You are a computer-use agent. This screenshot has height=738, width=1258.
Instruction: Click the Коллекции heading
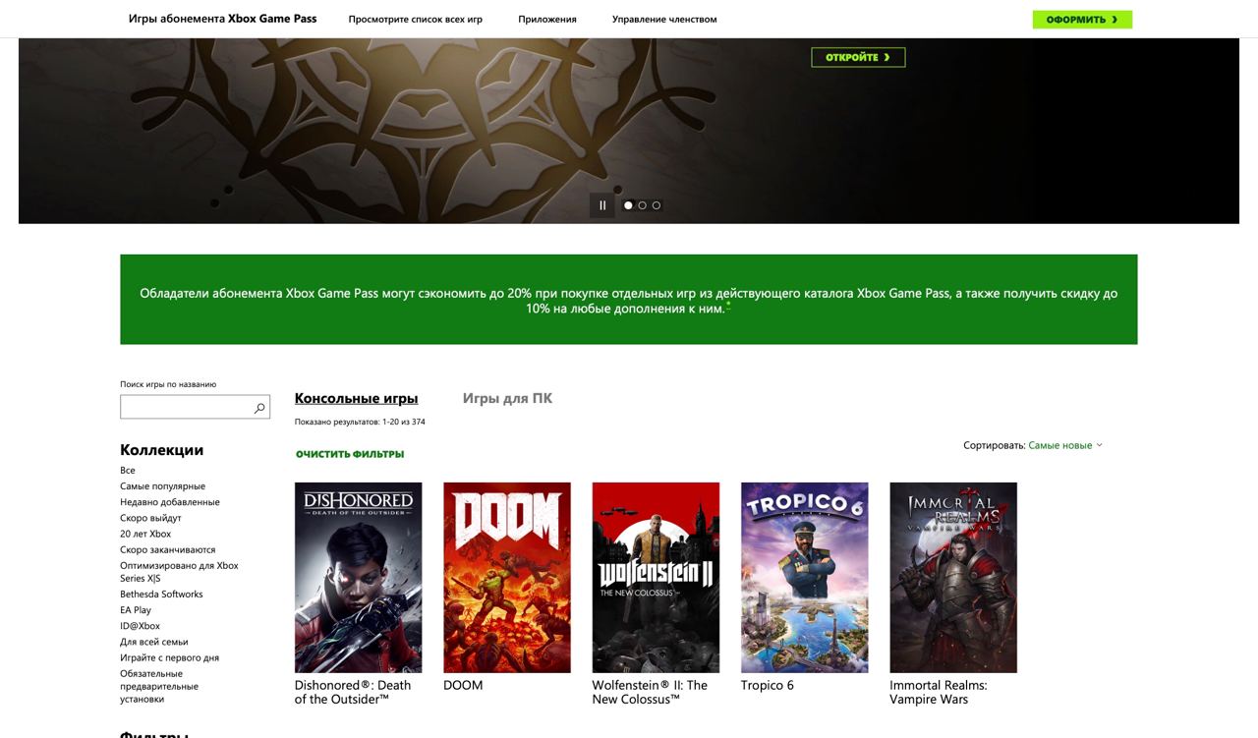click(x=161, y=450)
